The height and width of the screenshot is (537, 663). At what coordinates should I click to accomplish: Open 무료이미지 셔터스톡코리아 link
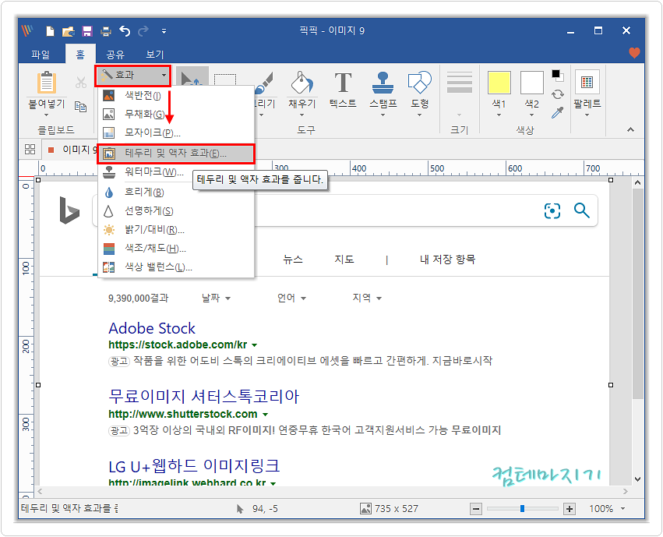[204, 397]
